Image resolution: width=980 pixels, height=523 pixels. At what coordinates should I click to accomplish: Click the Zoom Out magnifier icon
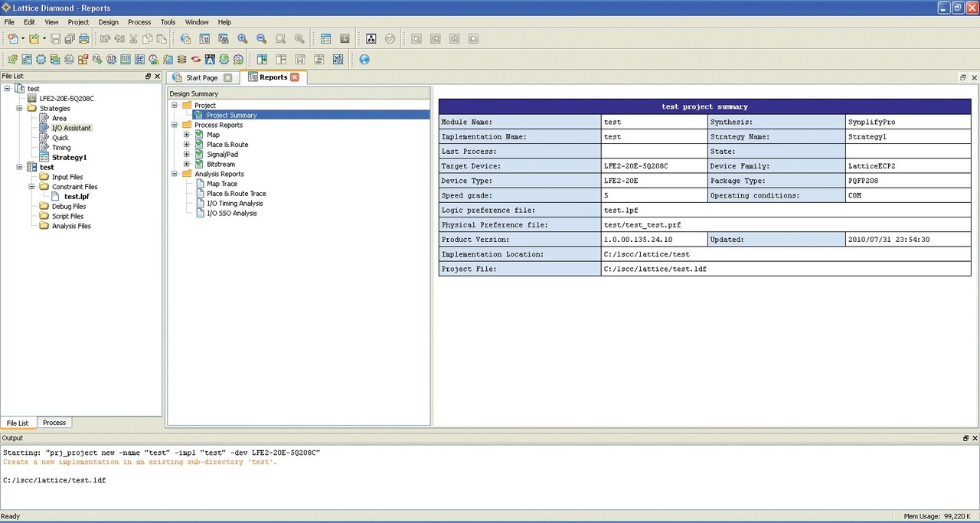(x=262, y=39)
